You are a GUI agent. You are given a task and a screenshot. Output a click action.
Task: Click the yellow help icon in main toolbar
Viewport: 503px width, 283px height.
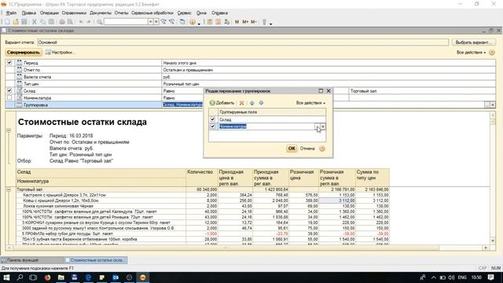[x=192, y=22]
